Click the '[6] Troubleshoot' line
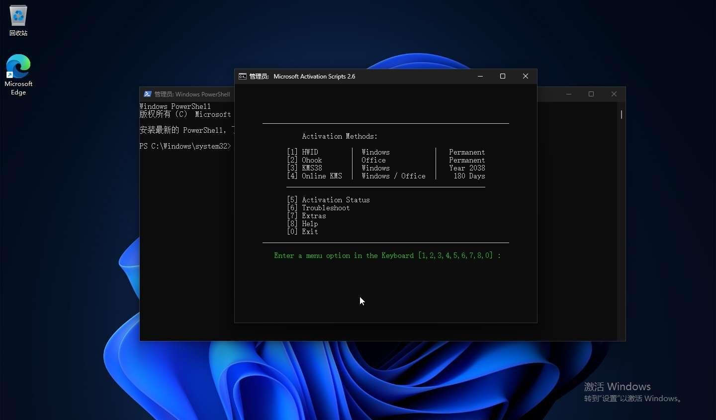 [x=318, y=208]
